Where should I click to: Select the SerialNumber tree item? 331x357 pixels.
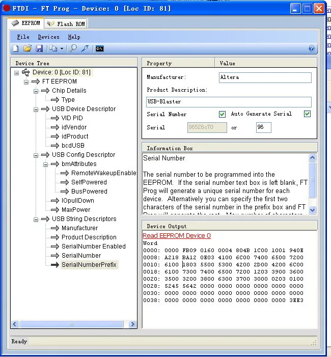click(x=81, y=256)
